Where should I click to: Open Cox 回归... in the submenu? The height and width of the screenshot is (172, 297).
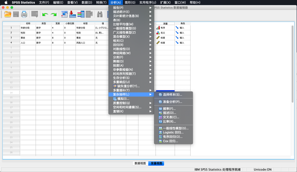click(x=173, y=141)
